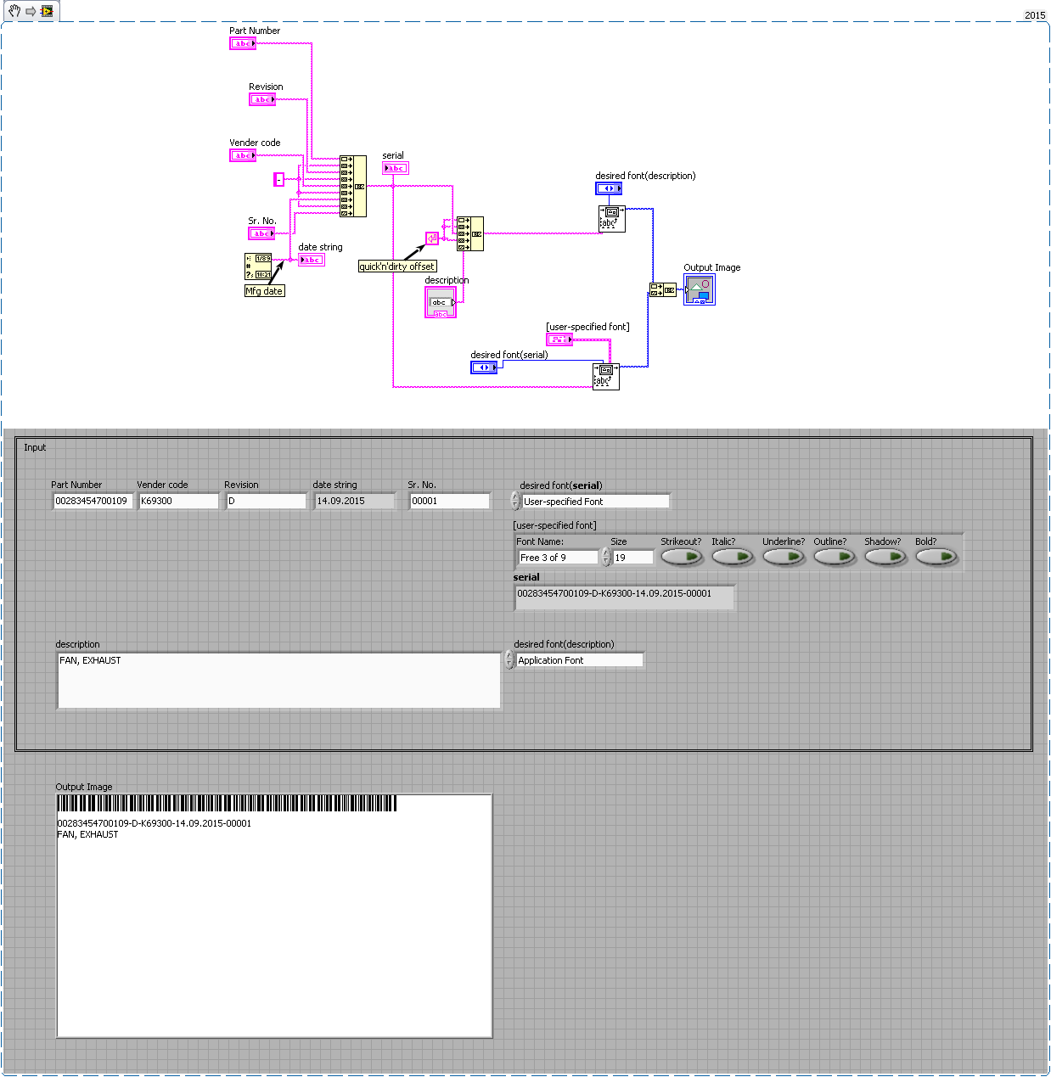1051x1077 pixels.
Task: Click the [user-specified font] front panel label
Action: coord(555,525)
